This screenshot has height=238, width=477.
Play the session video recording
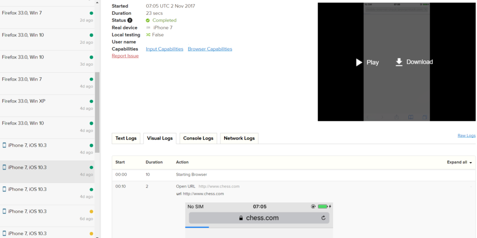pyautogui.click(x=367, y=62)
